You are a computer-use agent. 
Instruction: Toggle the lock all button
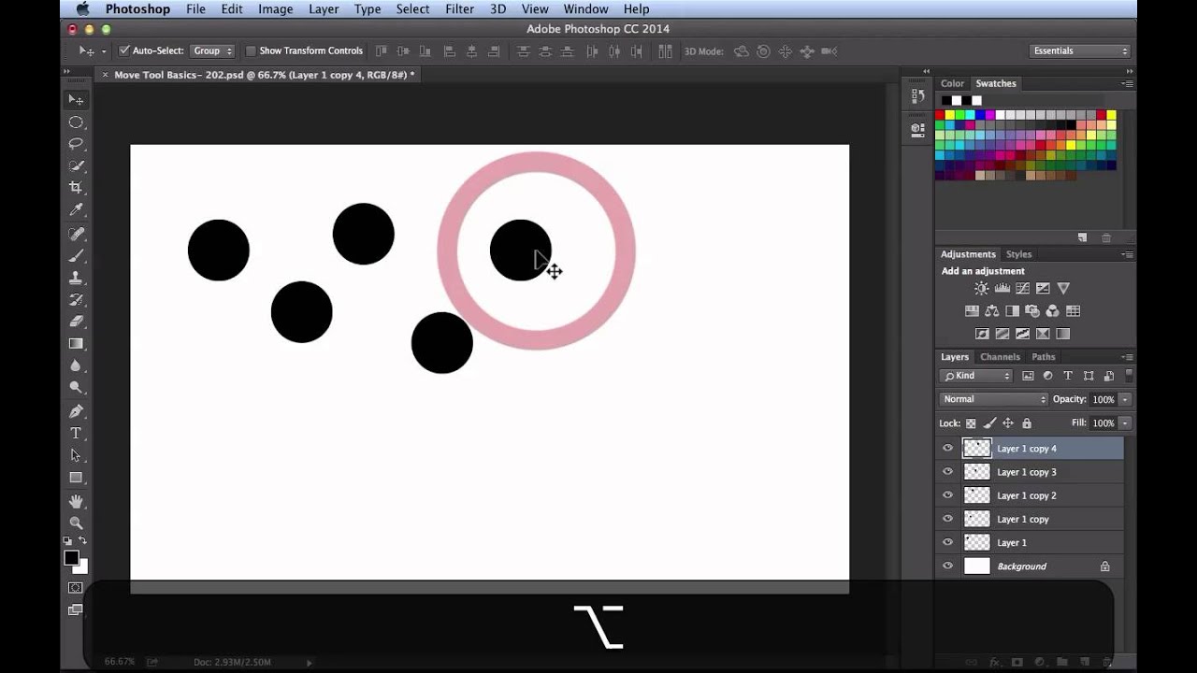click(1026, 423)
